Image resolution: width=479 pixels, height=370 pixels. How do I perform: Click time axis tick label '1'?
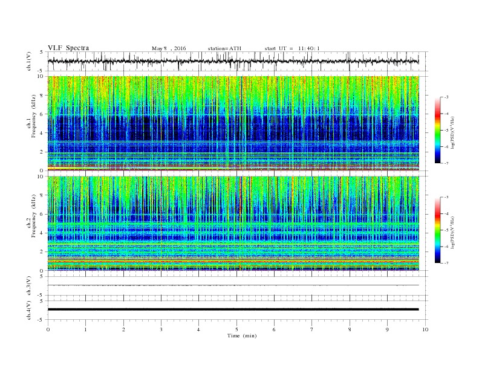(x=85, y=329)
